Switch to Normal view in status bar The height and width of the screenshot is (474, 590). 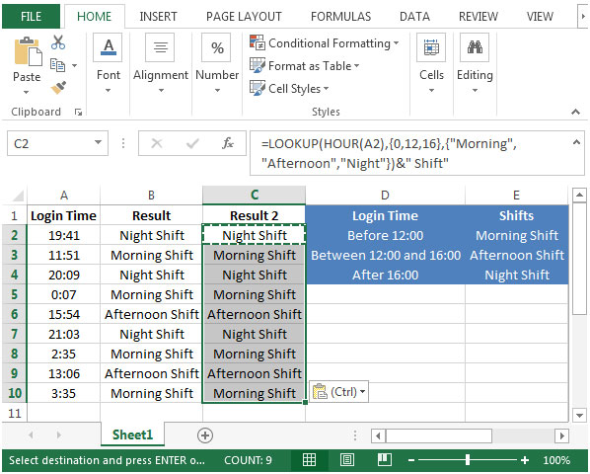(x=309, y=460)
